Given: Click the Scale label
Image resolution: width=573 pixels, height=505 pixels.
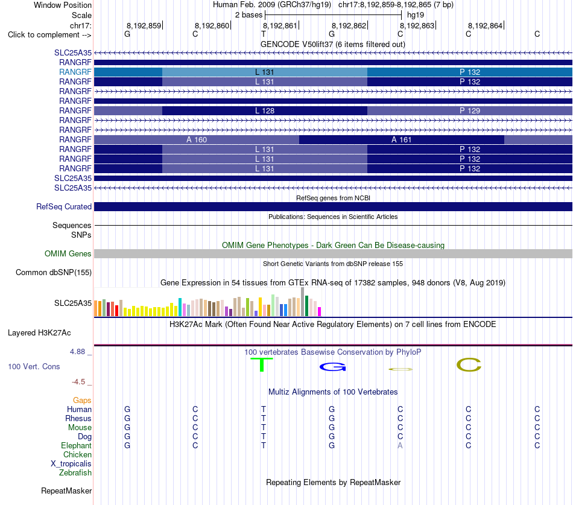Looking at the screenshot, I should click(81, 15).
